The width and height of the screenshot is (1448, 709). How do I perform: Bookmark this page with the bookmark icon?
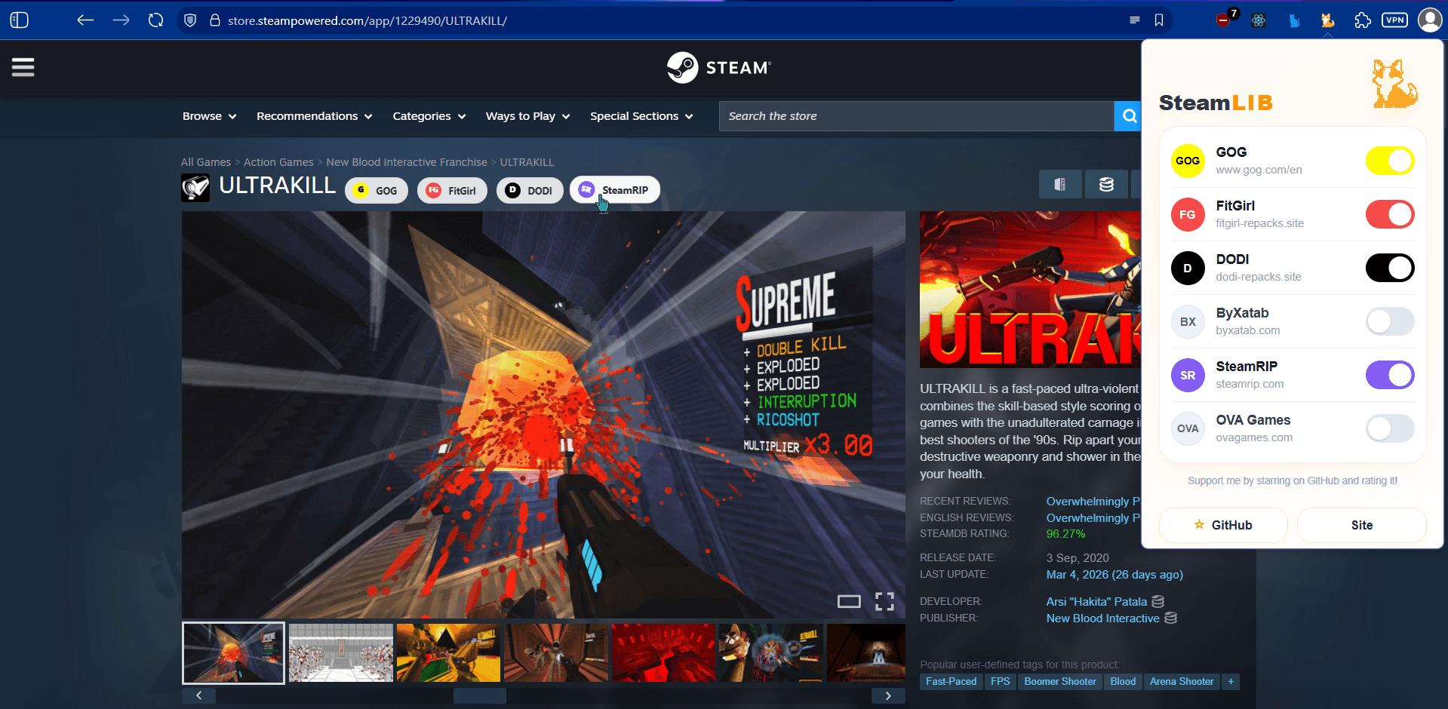(1159, 20)
